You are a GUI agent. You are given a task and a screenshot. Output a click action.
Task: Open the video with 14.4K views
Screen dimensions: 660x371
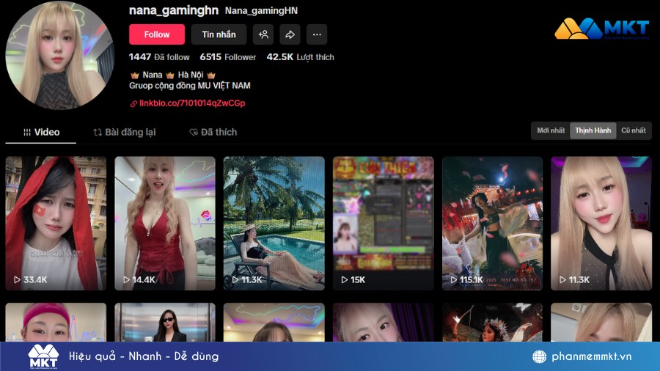click(165, 224)
